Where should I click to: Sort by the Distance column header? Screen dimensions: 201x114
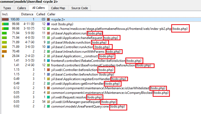(27, 14)
